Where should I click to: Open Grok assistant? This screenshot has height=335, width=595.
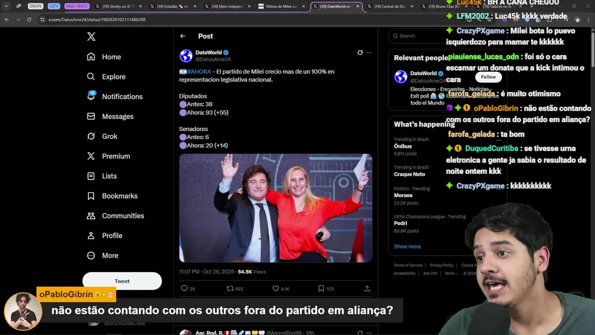[x=102, y=136]
